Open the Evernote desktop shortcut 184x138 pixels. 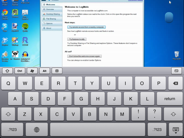point(15,13)
